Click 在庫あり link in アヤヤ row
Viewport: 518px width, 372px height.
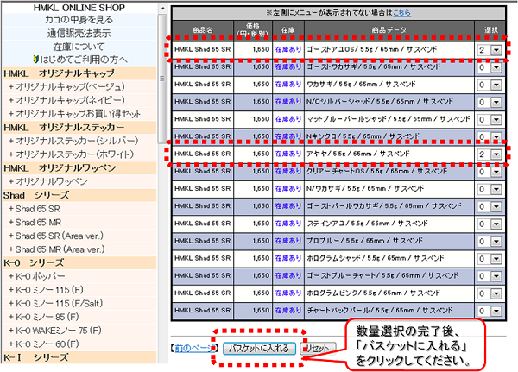tap(288, 154)
